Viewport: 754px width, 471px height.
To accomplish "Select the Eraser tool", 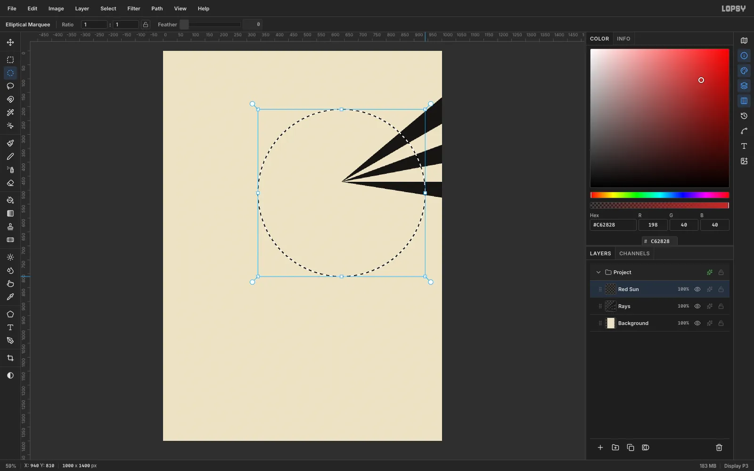I will (x=10, y=183).
